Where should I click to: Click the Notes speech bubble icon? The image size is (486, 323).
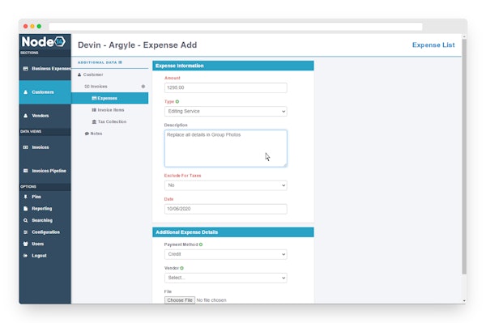coord(87,134)
